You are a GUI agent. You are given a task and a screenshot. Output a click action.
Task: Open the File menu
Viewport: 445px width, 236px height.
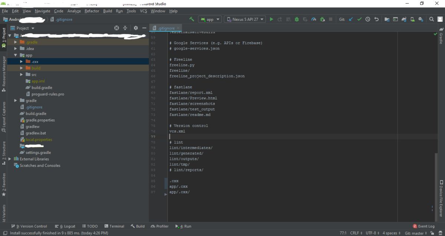5,11
